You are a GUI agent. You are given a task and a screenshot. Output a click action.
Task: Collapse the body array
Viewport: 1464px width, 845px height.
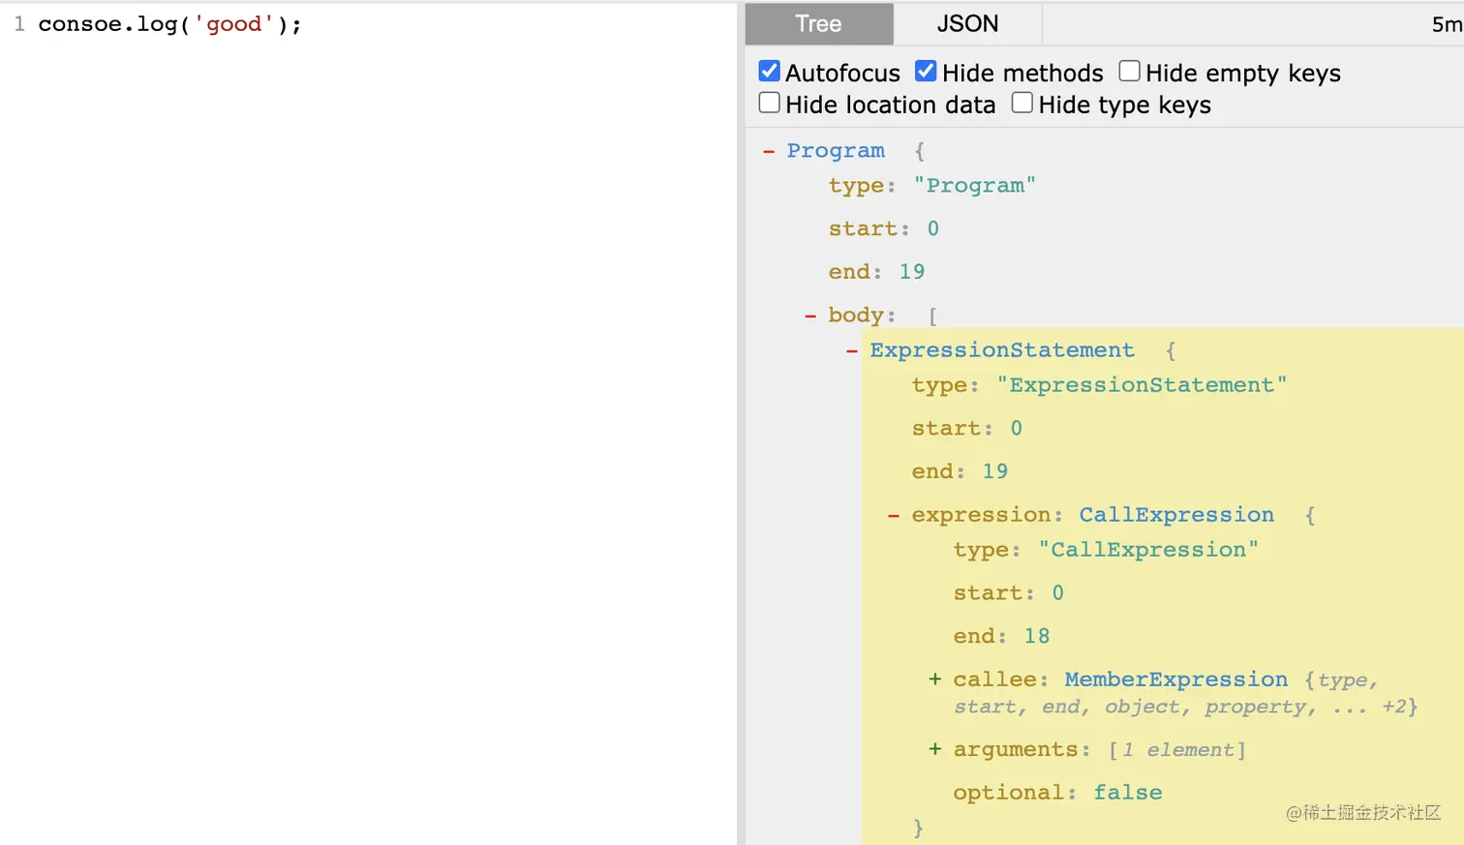810,316
